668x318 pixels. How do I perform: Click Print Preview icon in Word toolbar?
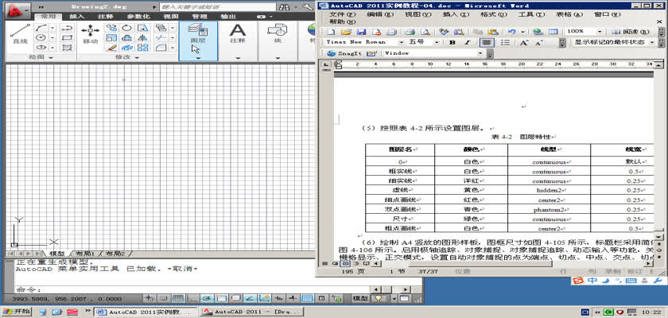click(x=425, y=32)
